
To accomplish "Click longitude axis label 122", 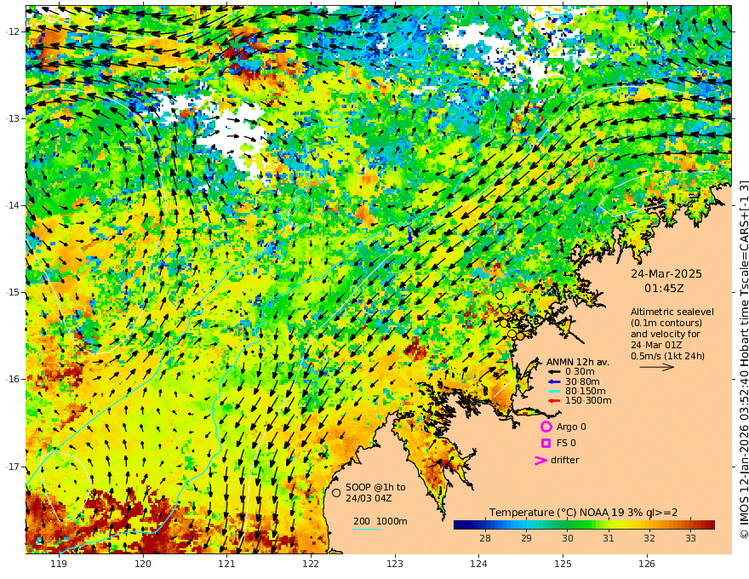I will click(x=311, y=564).
